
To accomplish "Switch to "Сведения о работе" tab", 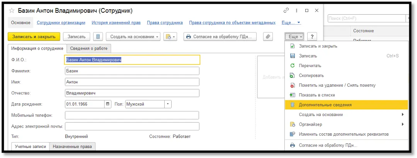I will (89, 48).
